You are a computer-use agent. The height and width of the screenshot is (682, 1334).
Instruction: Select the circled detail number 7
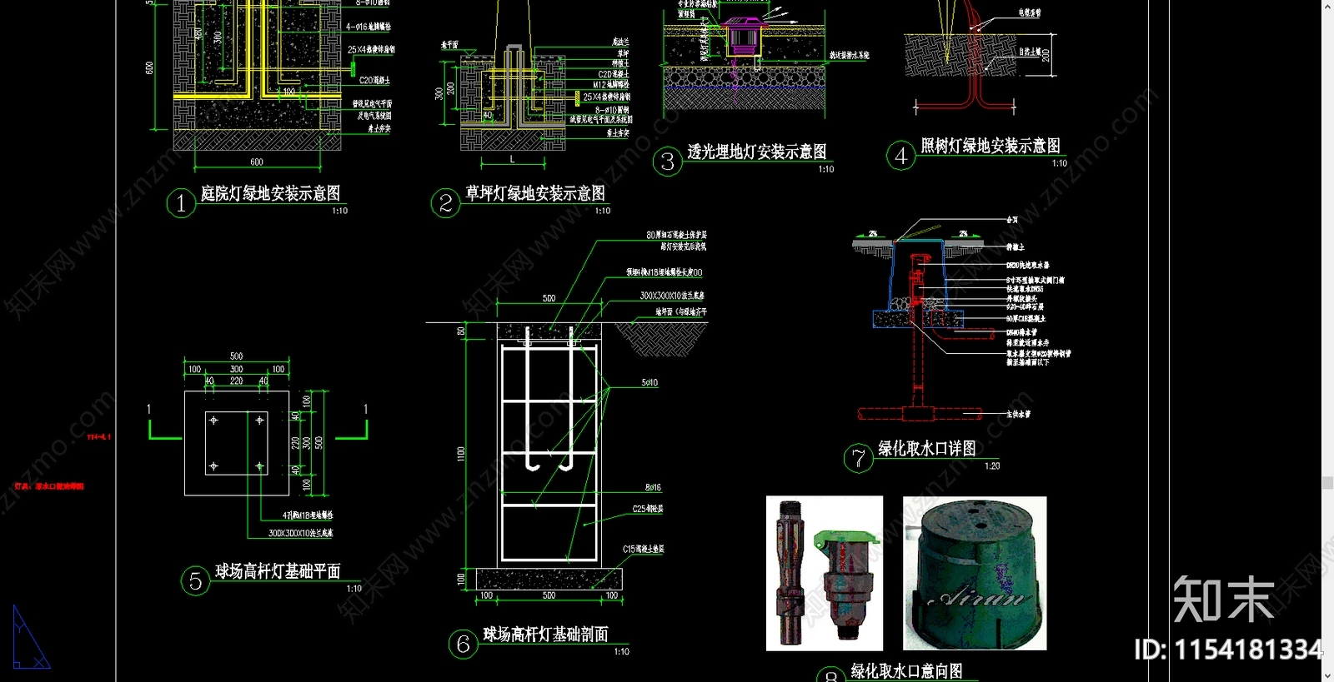(x=859, y=459)
